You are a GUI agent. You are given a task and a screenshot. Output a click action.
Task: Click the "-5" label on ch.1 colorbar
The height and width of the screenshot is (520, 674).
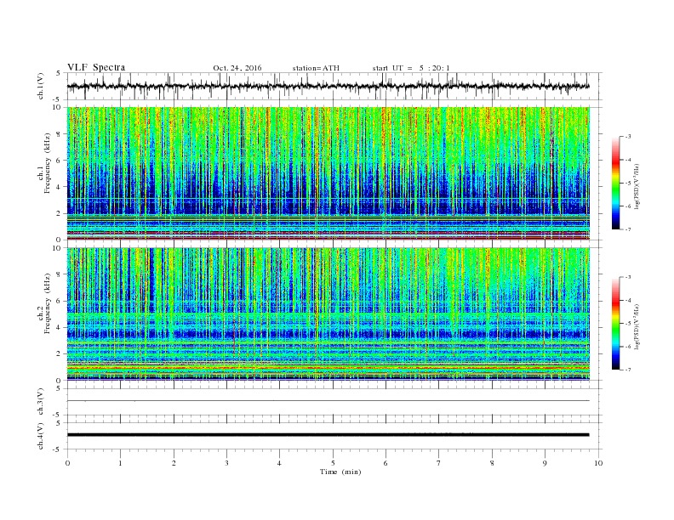[628, 184]
